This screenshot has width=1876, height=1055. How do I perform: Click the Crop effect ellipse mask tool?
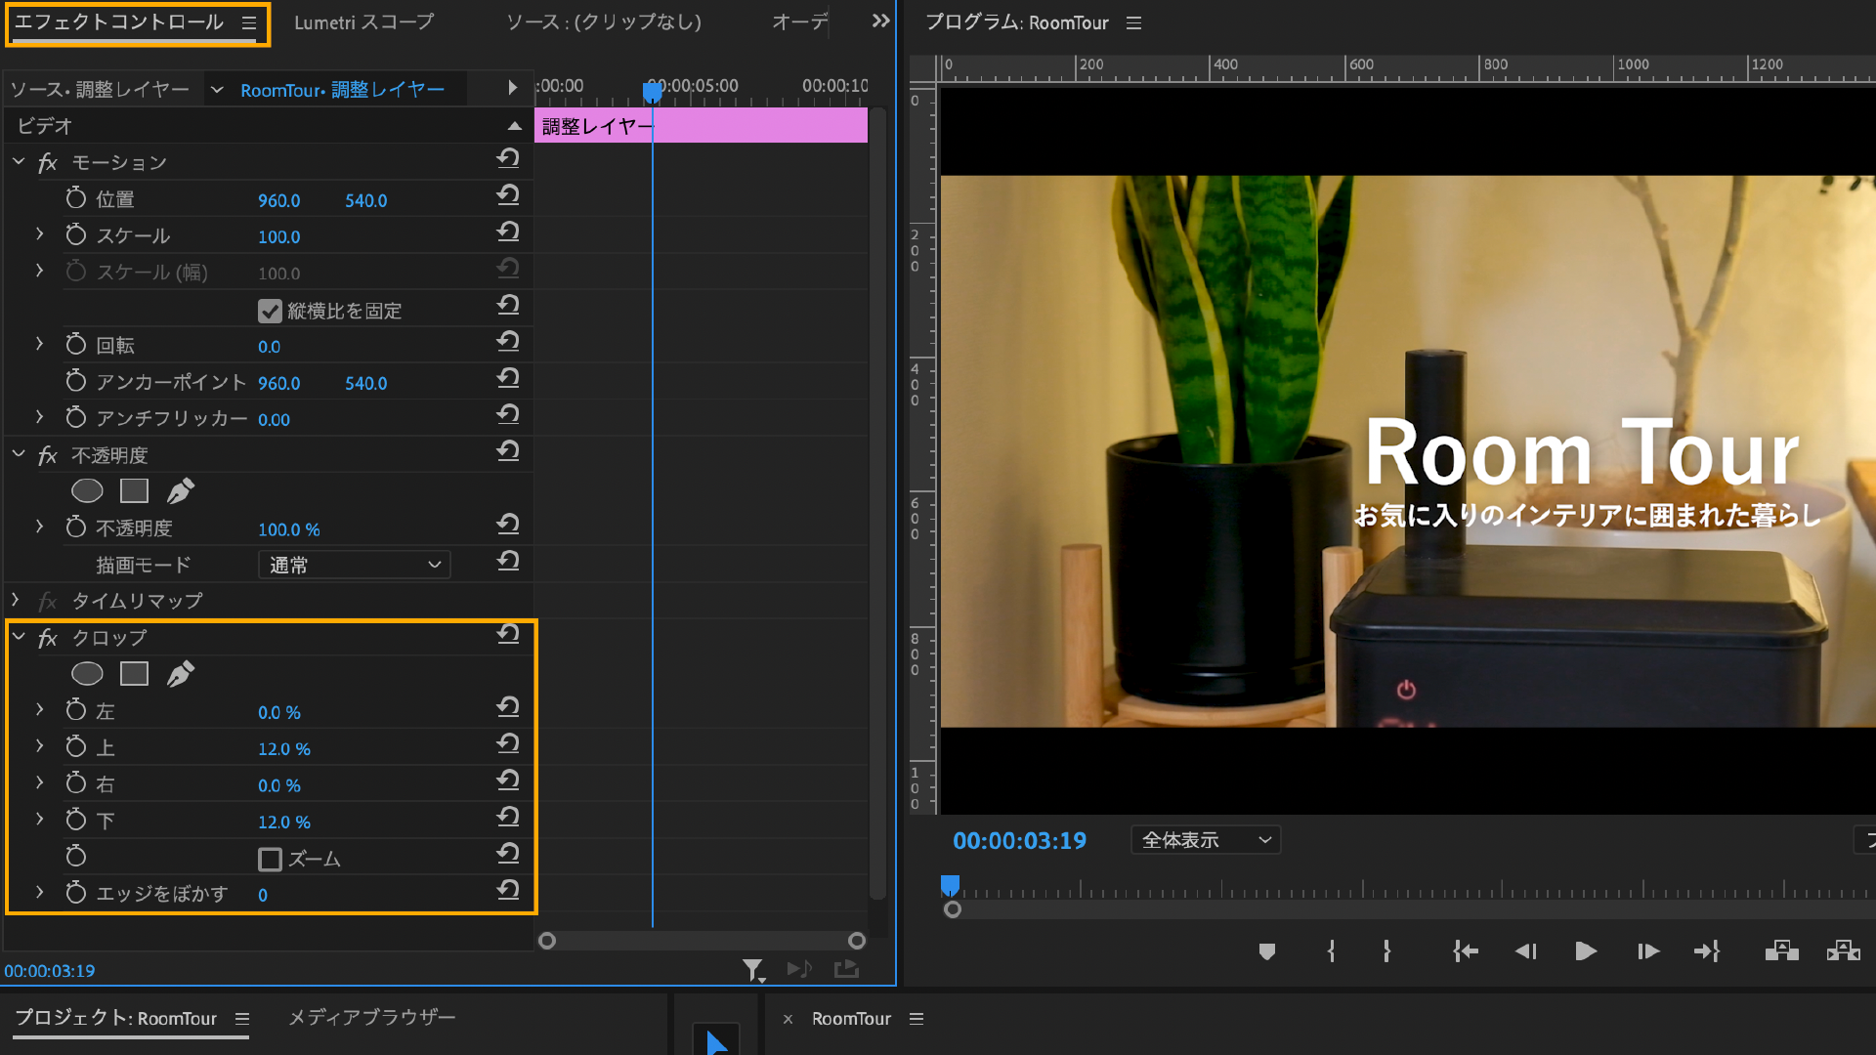(87, 674)
